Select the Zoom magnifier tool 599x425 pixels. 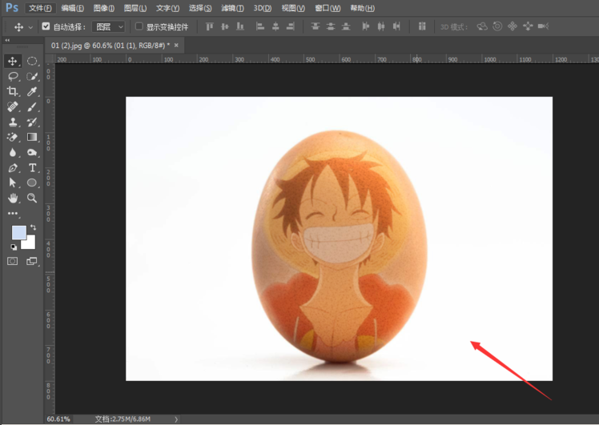click(32, 198)
